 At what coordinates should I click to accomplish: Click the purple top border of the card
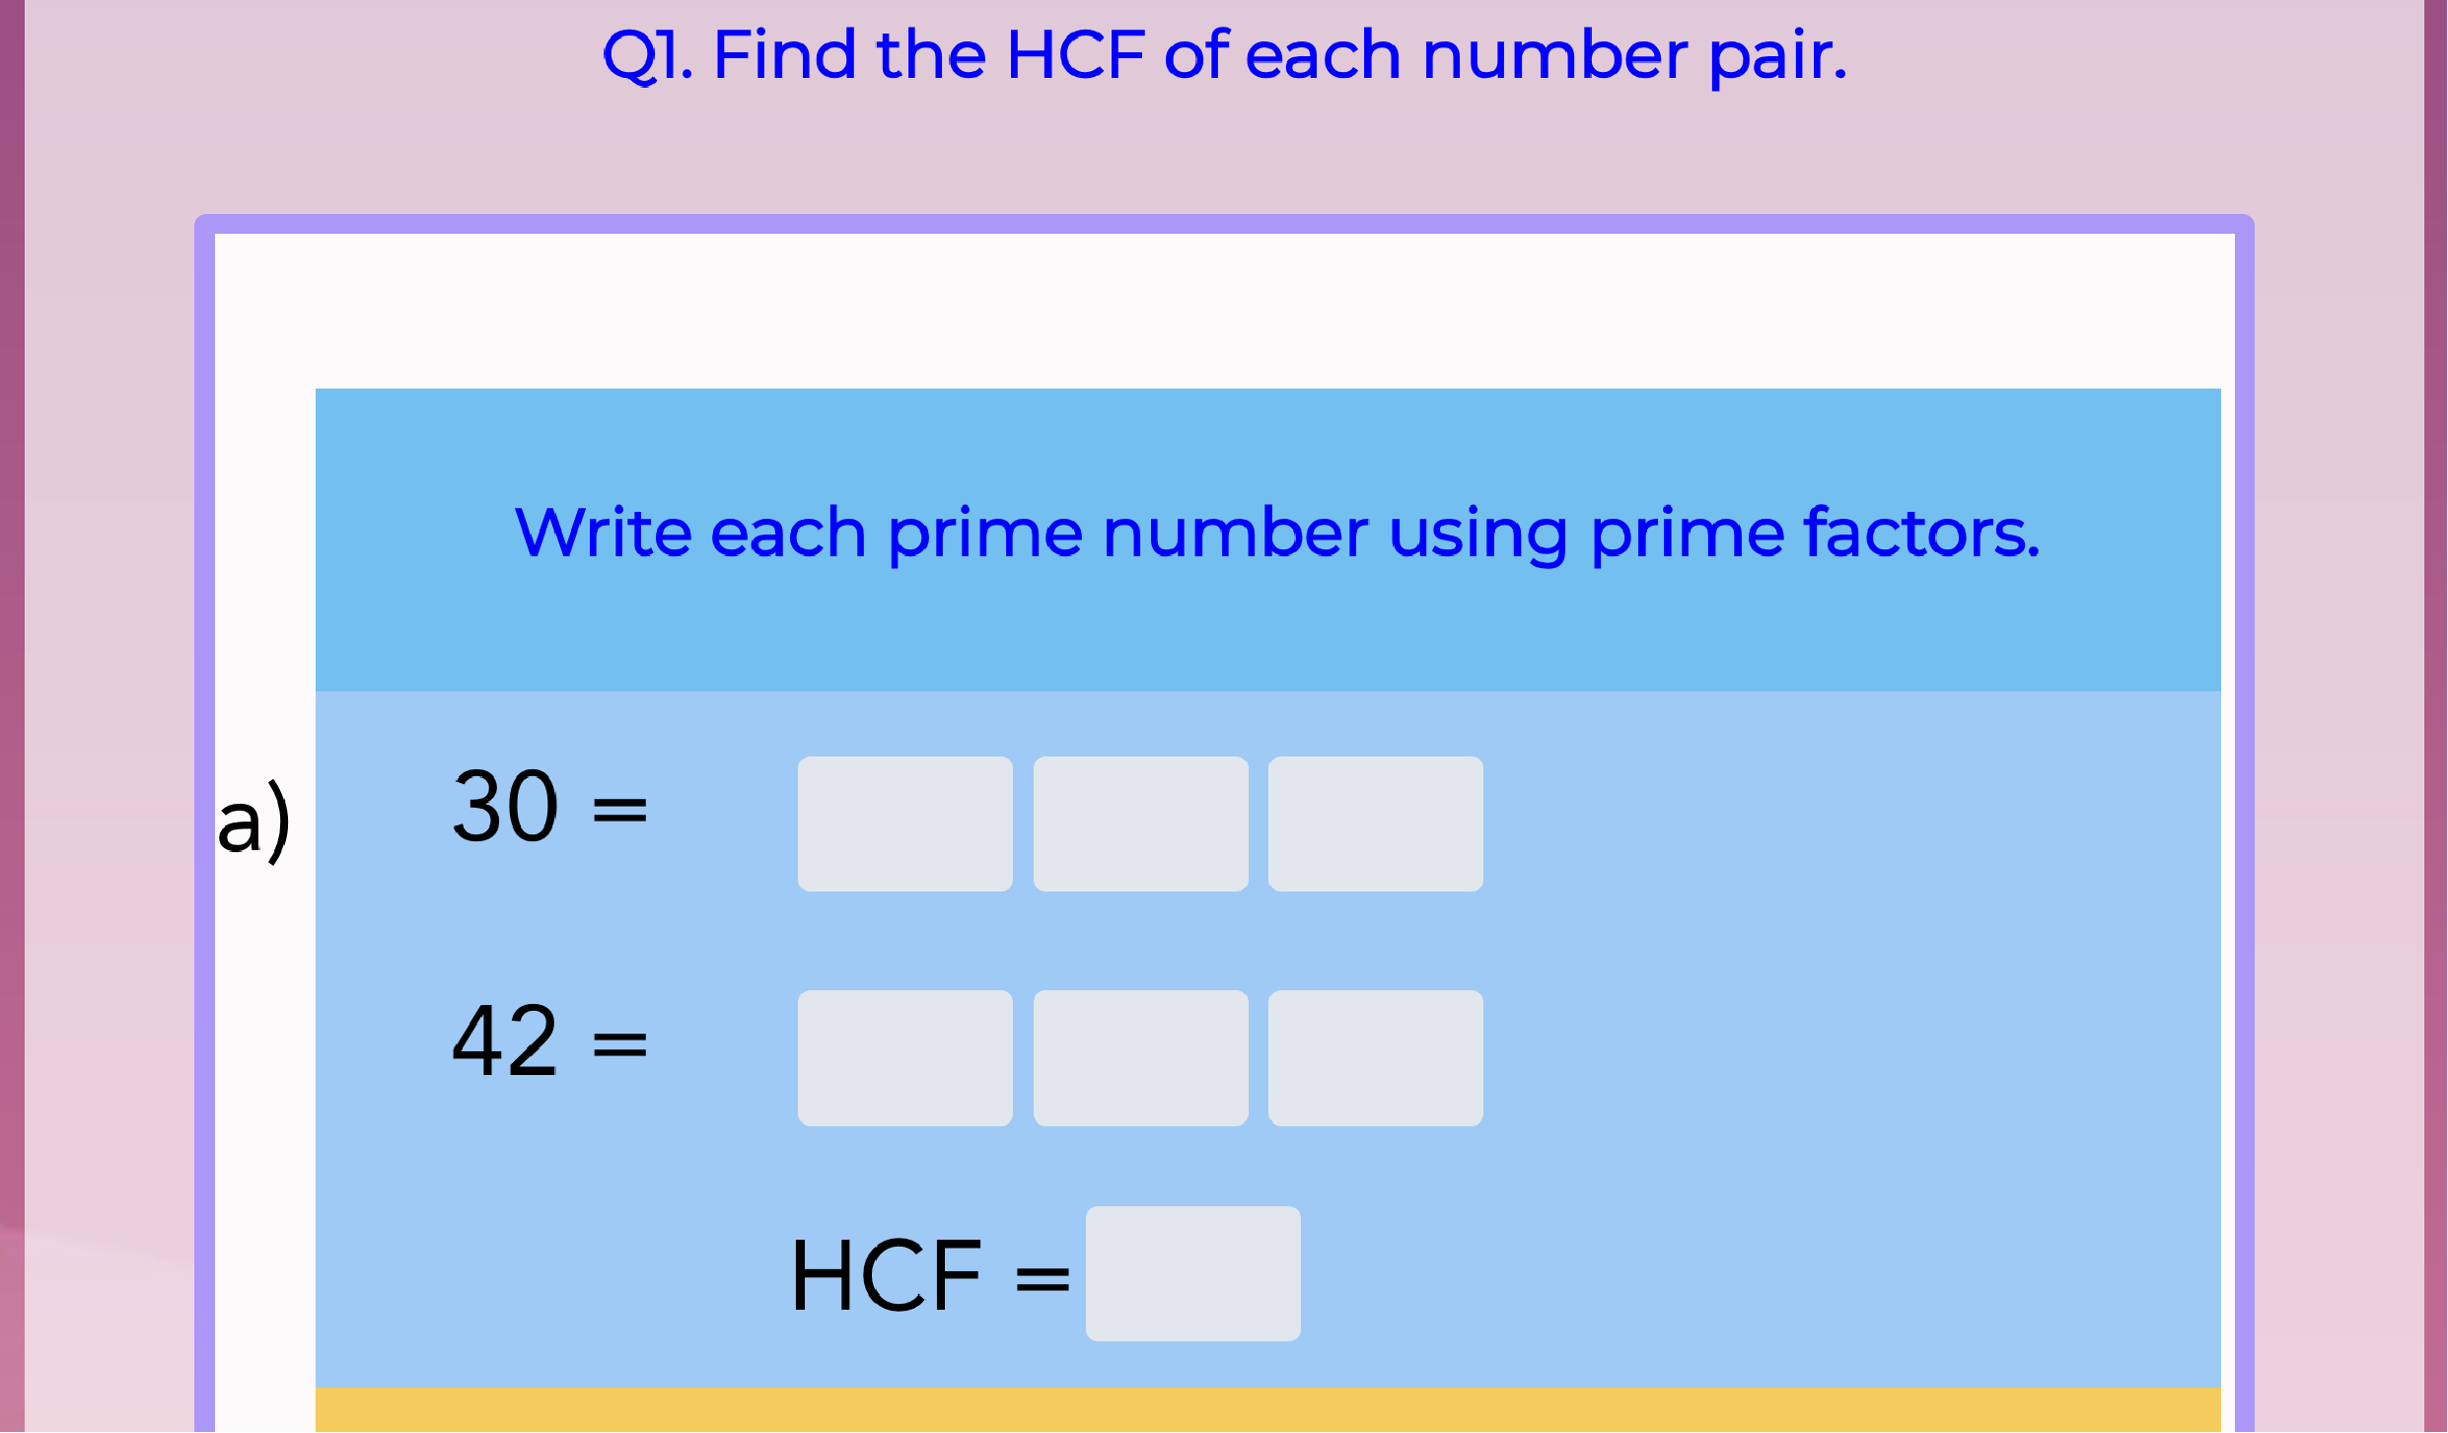click(x=1224, y=224)
